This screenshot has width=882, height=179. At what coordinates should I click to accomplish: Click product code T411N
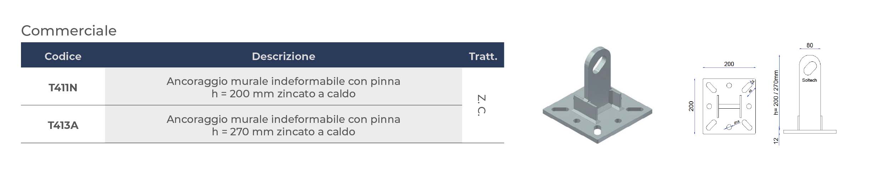click(63, 87)
